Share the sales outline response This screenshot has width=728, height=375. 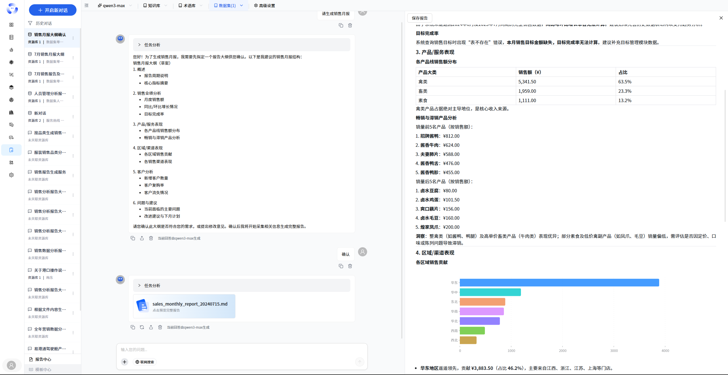[x=142, y=238]
